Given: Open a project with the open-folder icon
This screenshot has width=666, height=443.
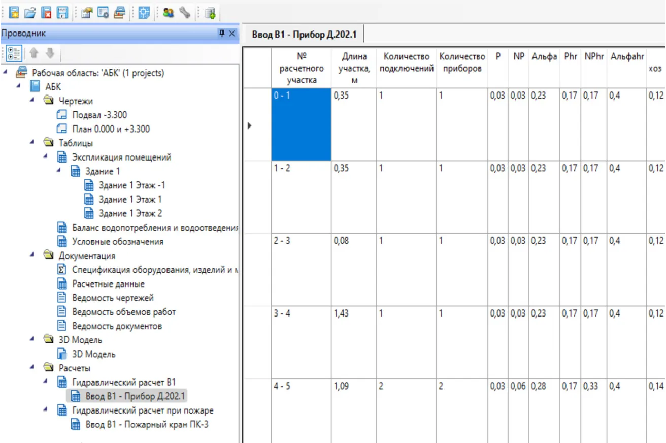Looking at the screenshot, I should coord(30,13).
